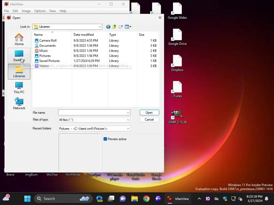
Task: Open Google Chrome from the taskbar
Action: [146, 199]
